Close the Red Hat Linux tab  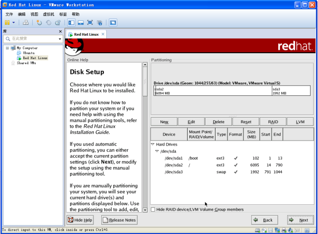tap(103, 34)
